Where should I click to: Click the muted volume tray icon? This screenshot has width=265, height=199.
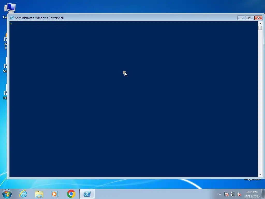(x=239, y=194)
